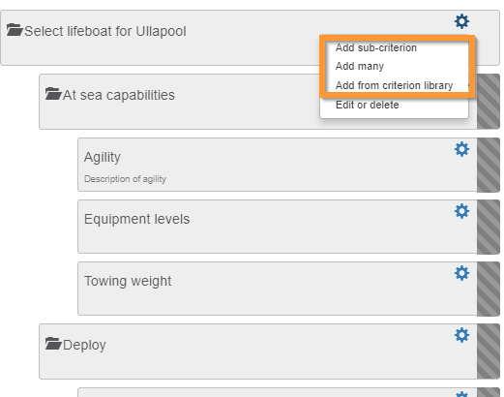Select Edit or delete menu entry

point(368,105)
